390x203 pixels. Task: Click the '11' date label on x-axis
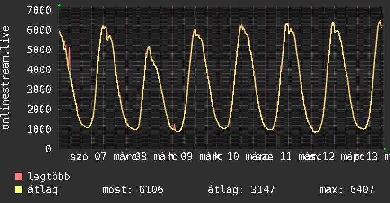(x=285, y=157)
